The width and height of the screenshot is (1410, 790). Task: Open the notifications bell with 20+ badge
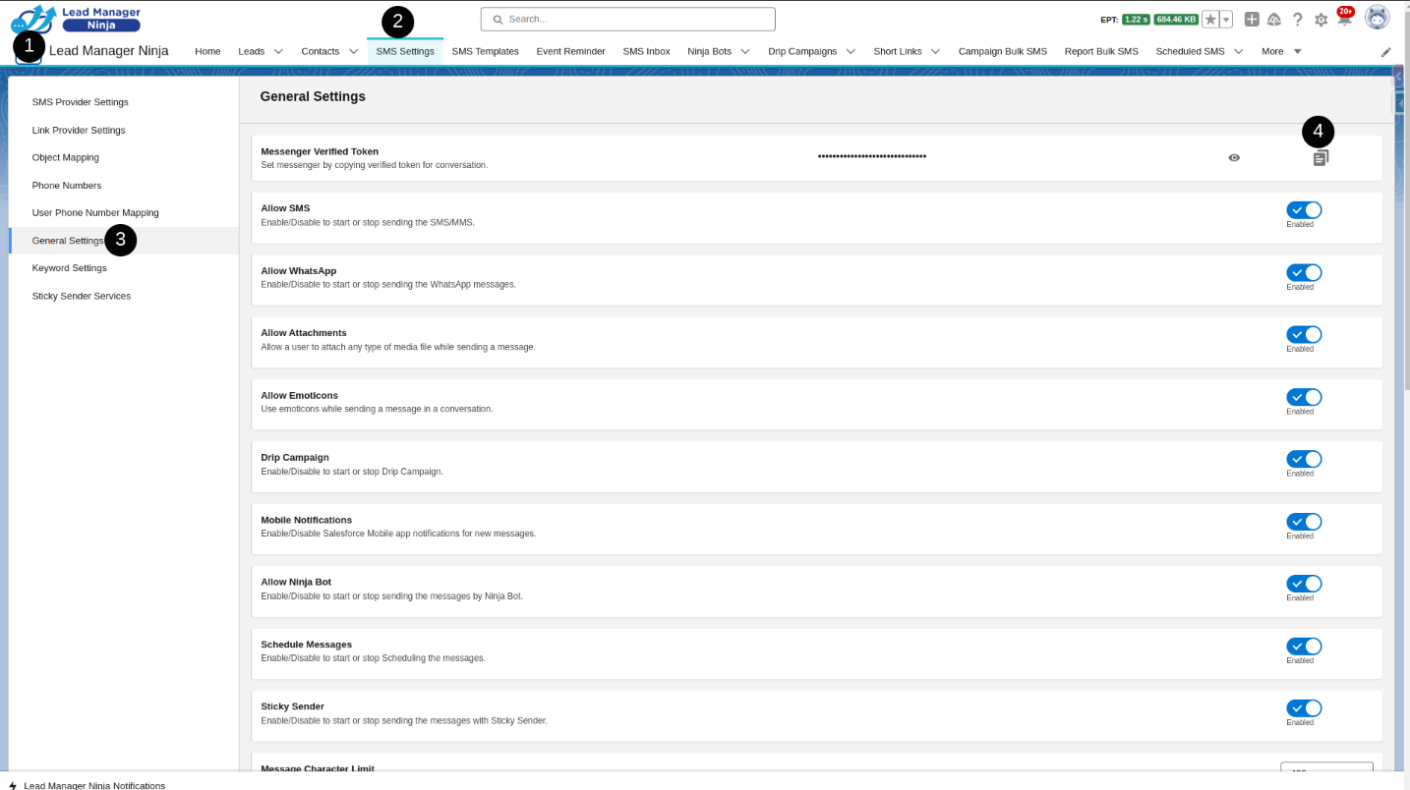pos(1344,17)
